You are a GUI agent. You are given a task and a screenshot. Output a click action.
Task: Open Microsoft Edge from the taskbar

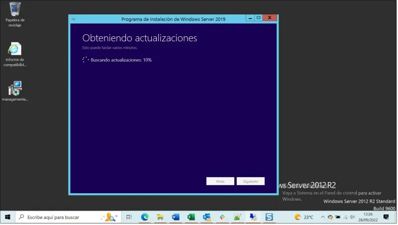[x=145, y=217]
